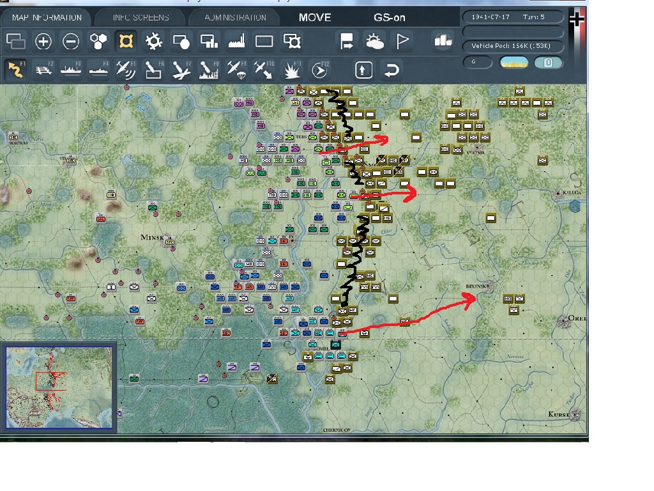Select the SEC unit counter at Minsk

(x=170, y=242)
